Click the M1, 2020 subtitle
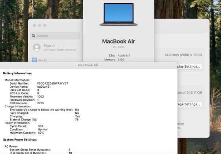221x154 pixels. pos(118,47)
